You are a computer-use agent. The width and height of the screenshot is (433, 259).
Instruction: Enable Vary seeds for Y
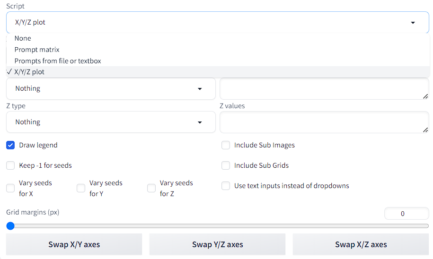click(x=81, y=188)
